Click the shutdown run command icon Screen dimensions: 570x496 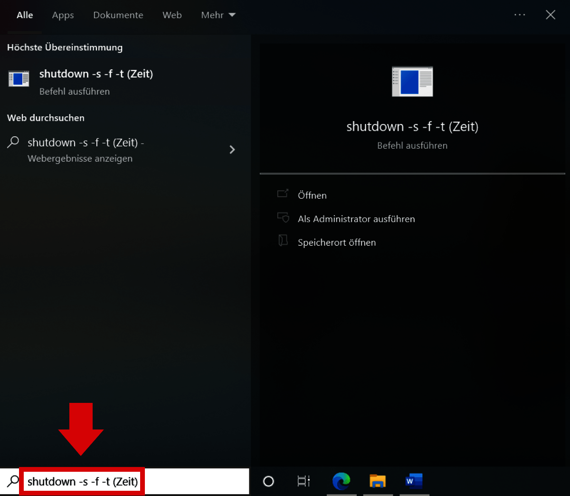[x=18, y=78]
